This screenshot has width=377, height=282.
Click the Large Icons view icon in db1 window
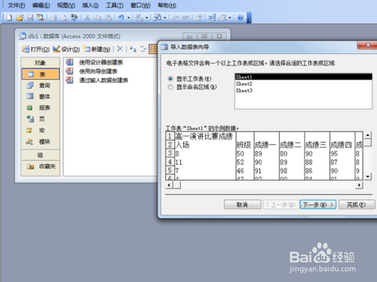(x=133, y=49)
